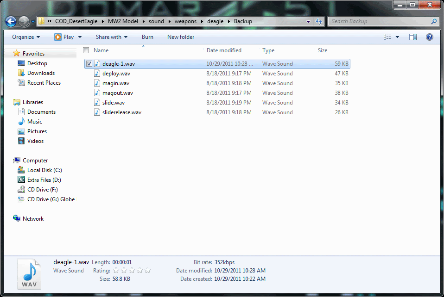Navigate to deagle breadcrumb folder
Viewport: 444px width, 297px height.
[215, 21]
